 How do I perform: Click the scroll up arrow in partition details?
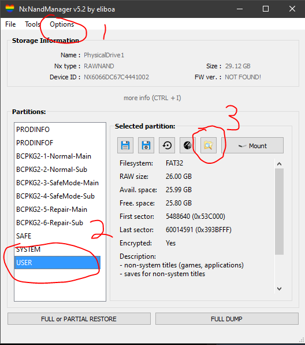[x=280, y=164]
